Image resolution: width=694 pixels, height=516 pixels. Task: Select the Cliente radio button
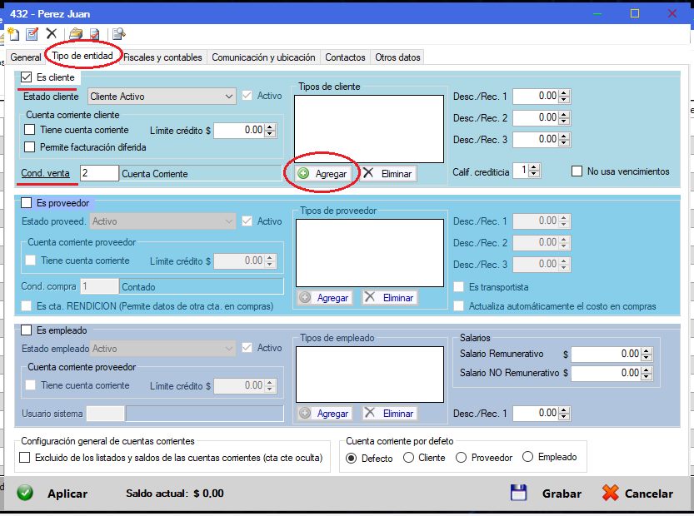408,457
